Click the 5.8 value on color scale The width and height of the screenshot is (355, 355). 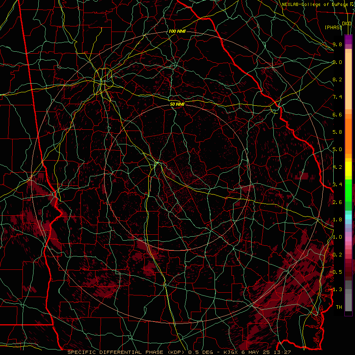click(x=337, y=132)
